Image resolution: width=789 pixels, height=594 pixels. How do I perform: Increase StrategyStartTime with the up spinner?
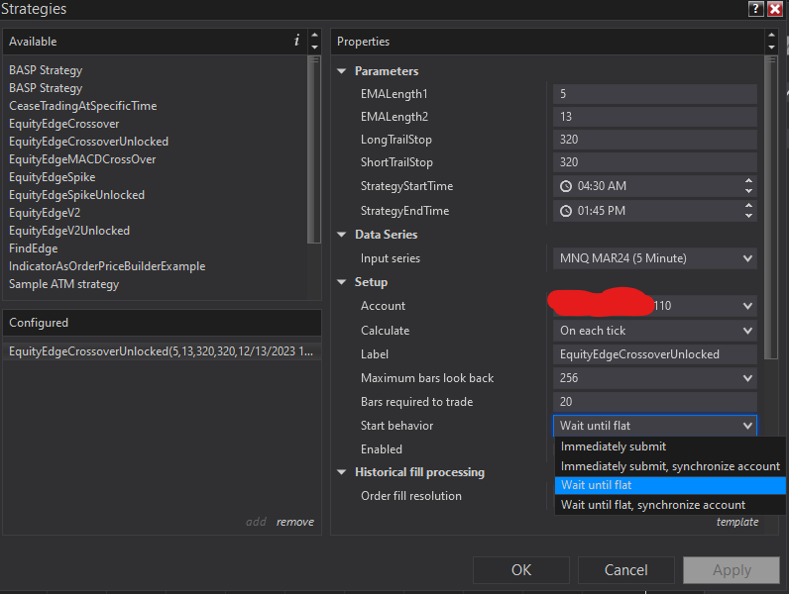point(747,181)
